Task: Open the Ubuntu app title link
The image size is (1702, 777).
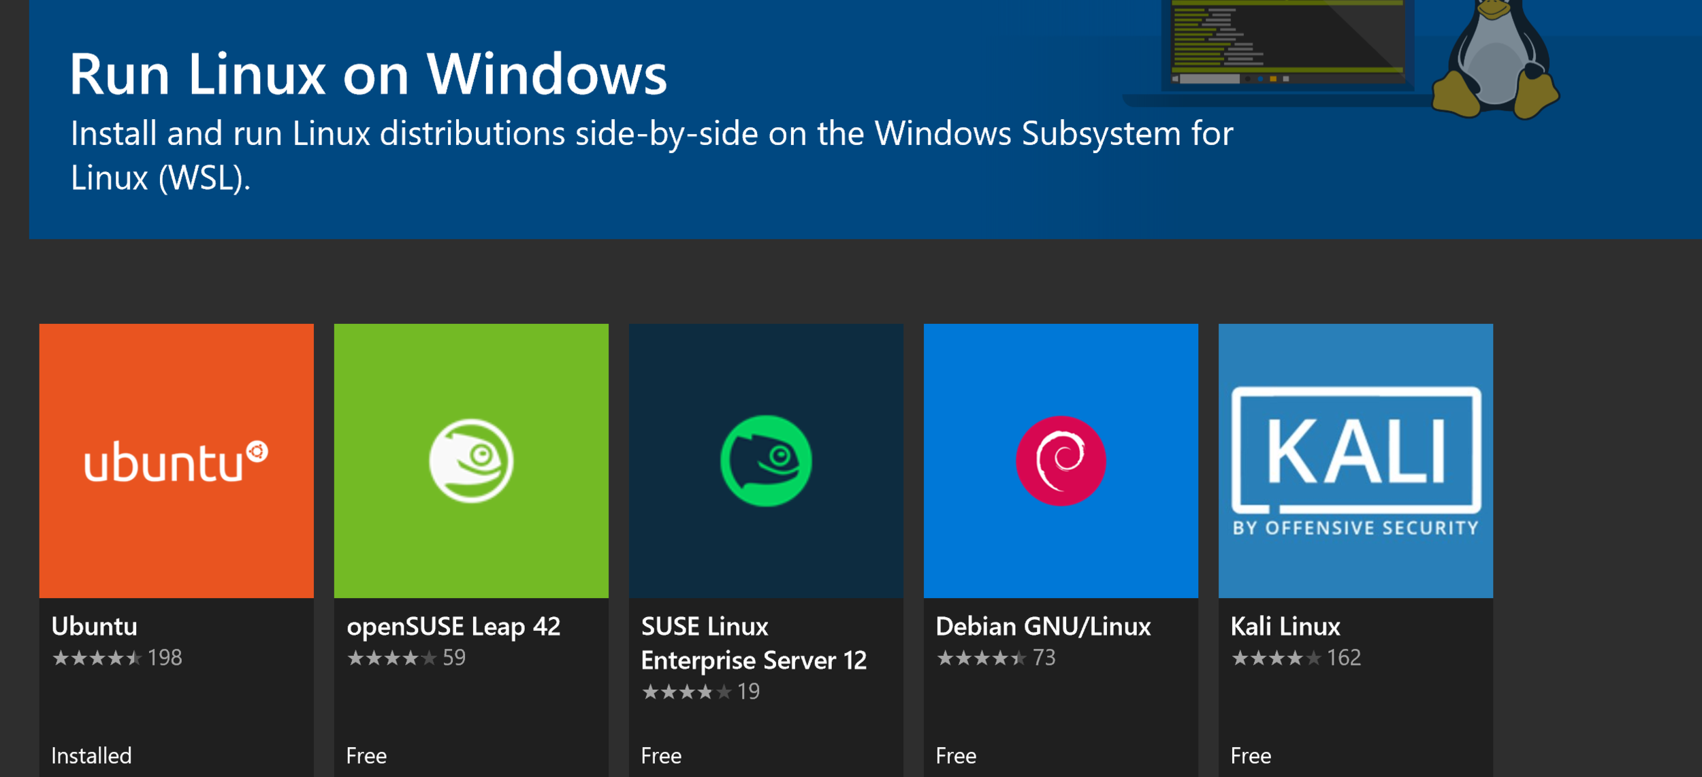Action: coord(95,626)
